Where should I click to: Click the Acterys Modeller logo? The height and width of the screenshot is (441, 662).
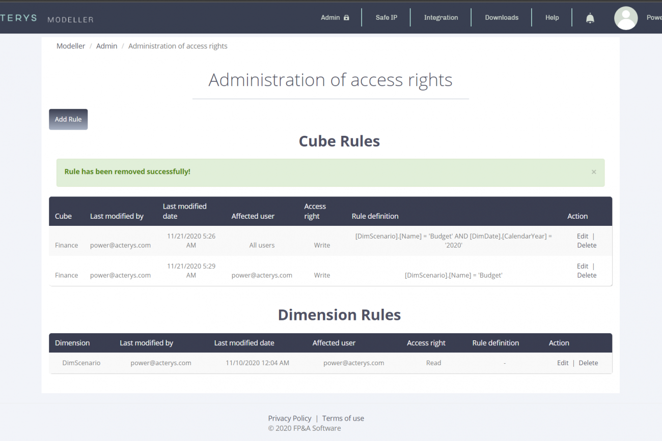click(47, 18)
